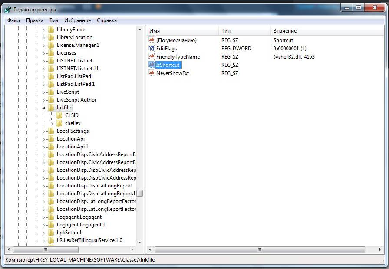Open the Файл menu

click(x=13, y=20)
